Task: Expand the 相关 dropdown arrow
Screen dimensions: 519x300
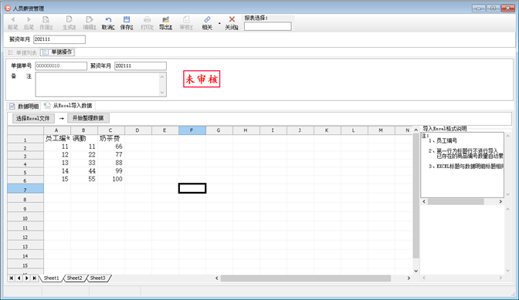Action: (x=219, y=23)
